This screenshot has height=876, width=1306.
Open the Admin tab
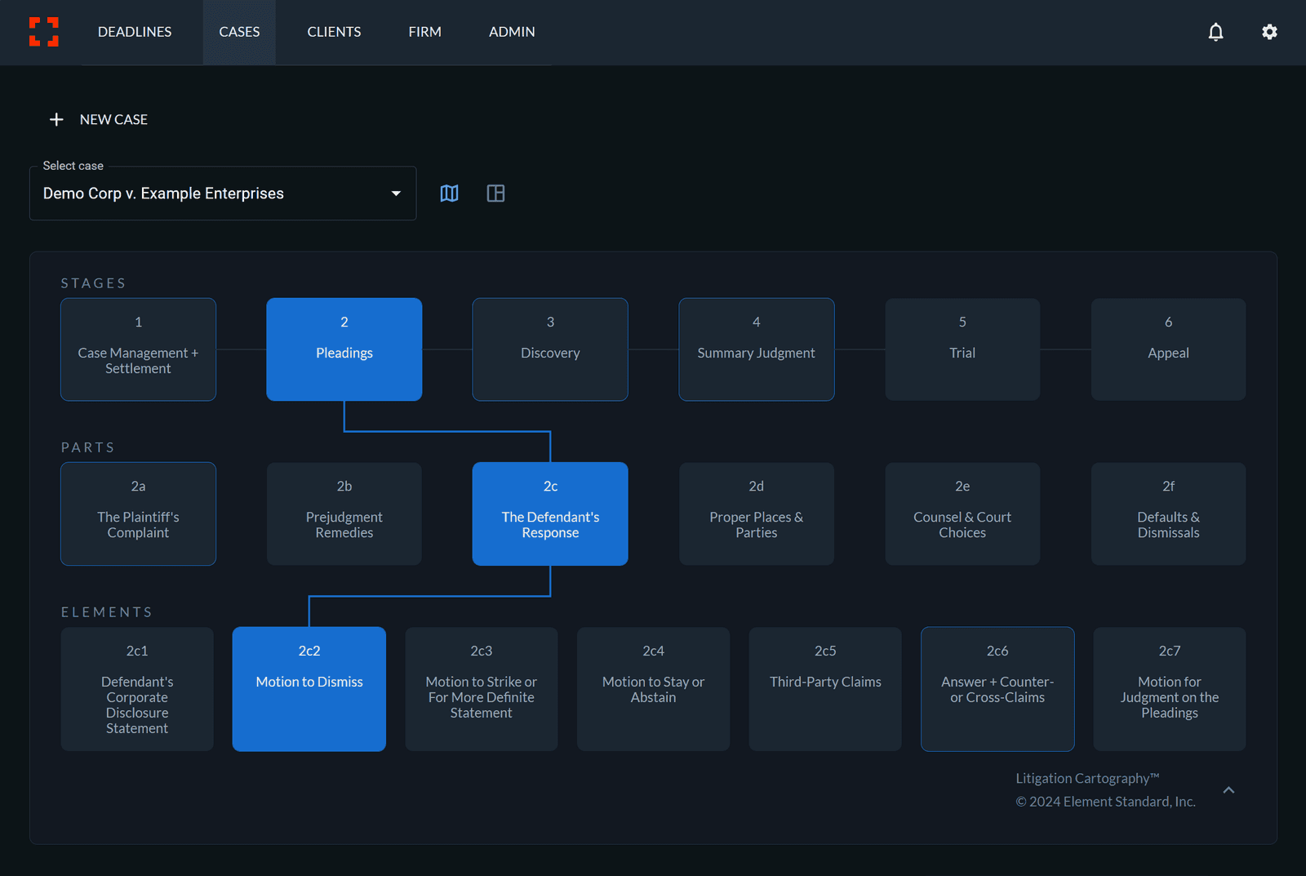click(512, 32)
